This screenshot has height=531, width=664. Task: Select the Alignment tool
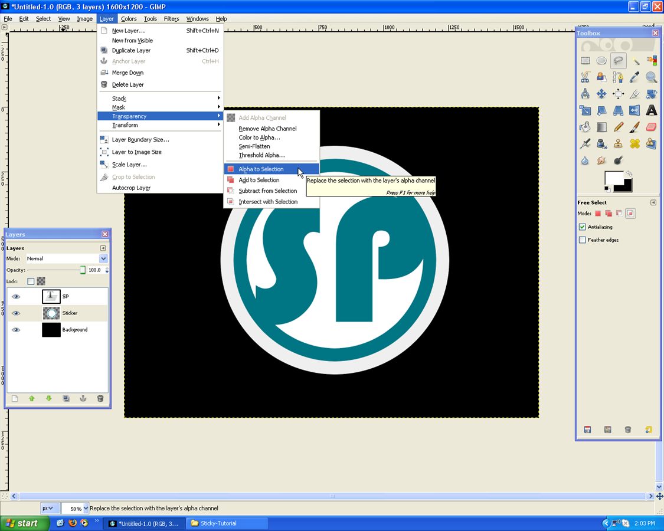tap(619, 94)
